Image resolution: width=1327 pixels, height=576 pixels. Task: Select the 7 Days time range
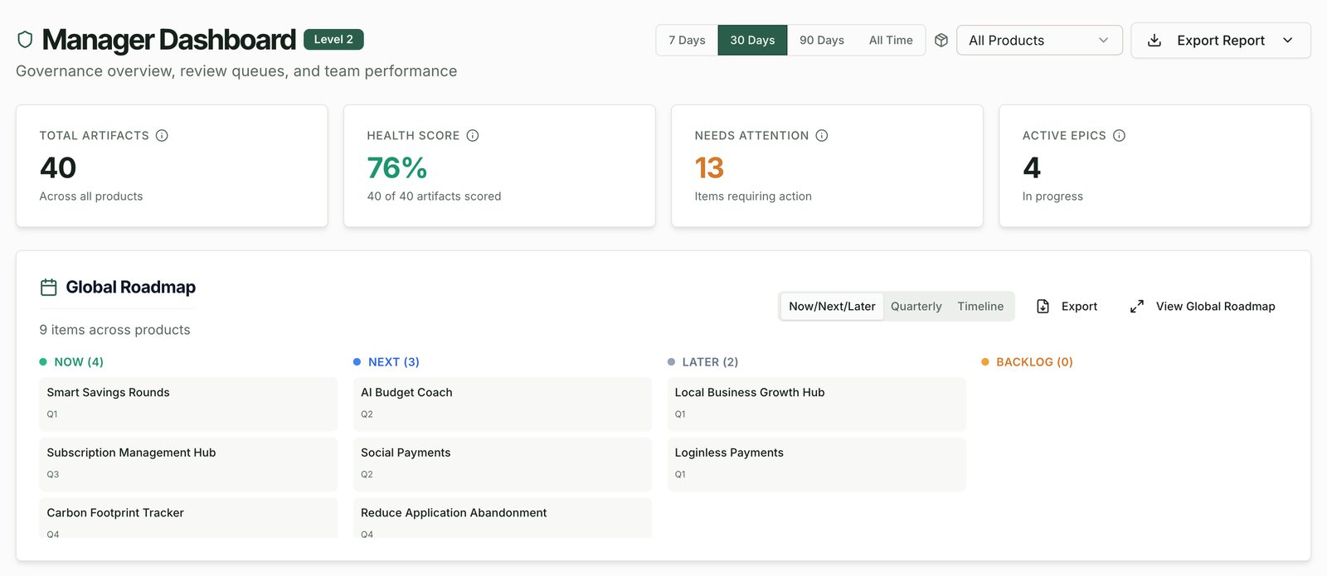(687, 40)
